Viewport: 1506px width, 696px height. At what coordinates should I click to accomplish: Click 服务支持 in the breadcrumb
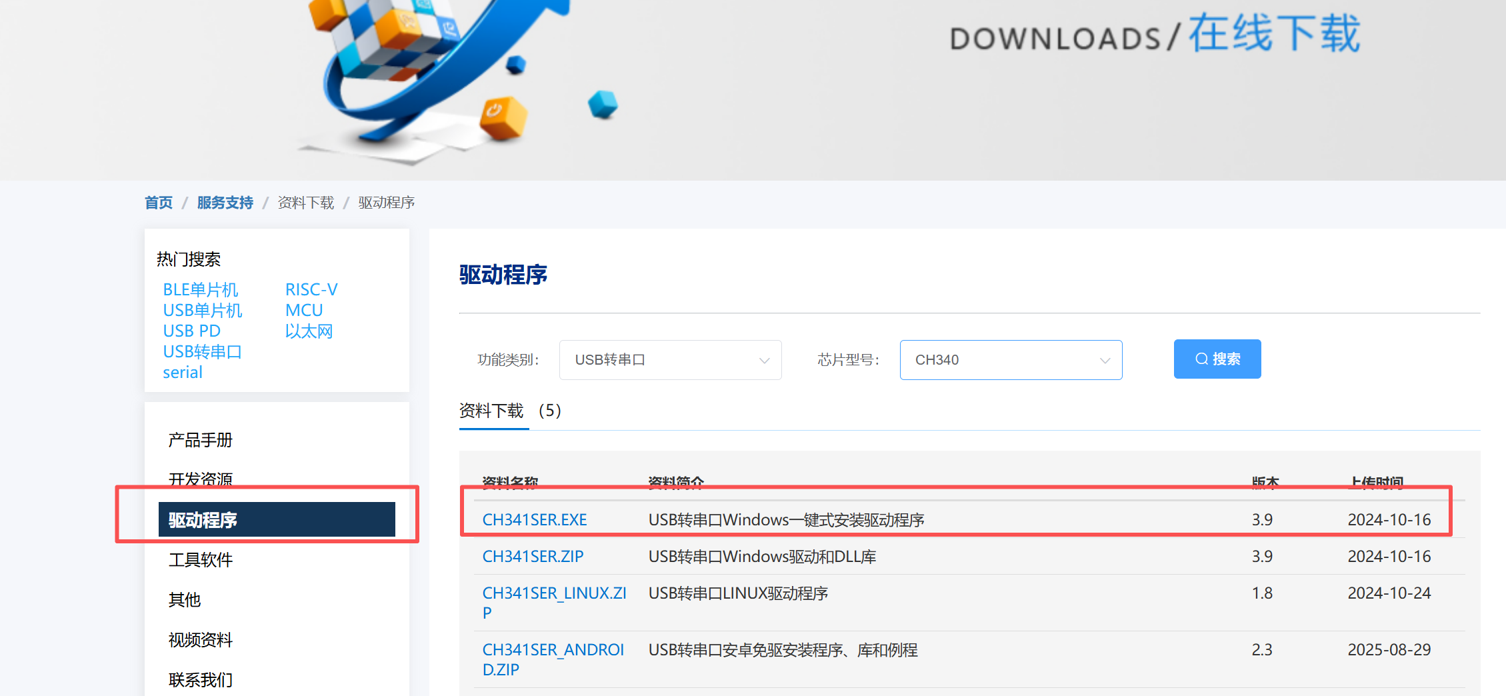(x=225, y=202)
